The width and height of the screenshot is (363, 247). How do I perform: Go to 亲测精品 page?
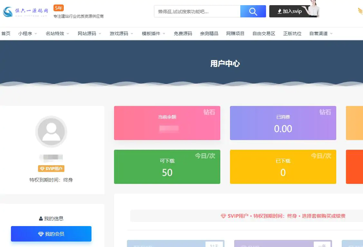[209, 33]
